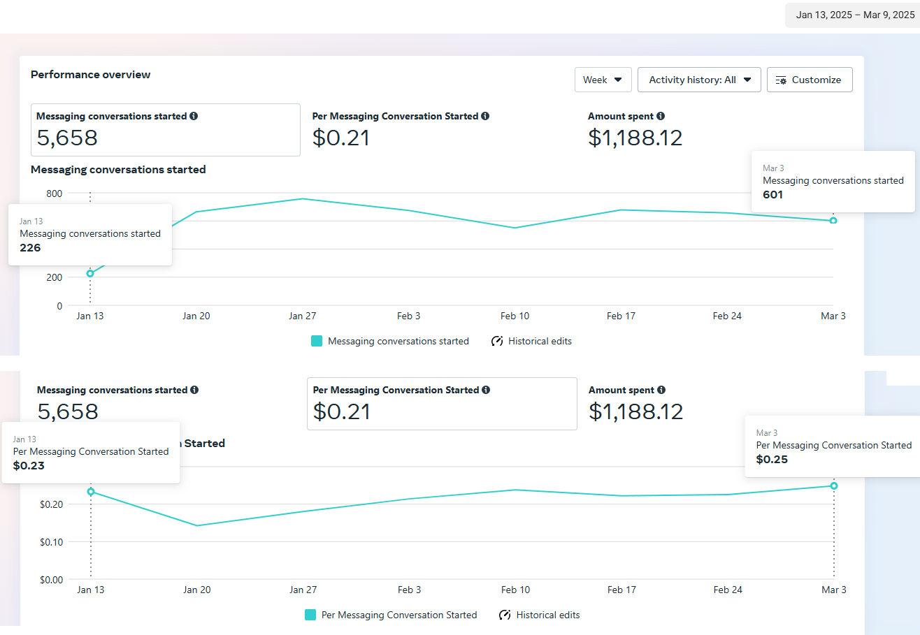This screenshot has height=635, width=920.
Task: Click Per Messaging Conversation Started legend label
Action: [399, 615]
